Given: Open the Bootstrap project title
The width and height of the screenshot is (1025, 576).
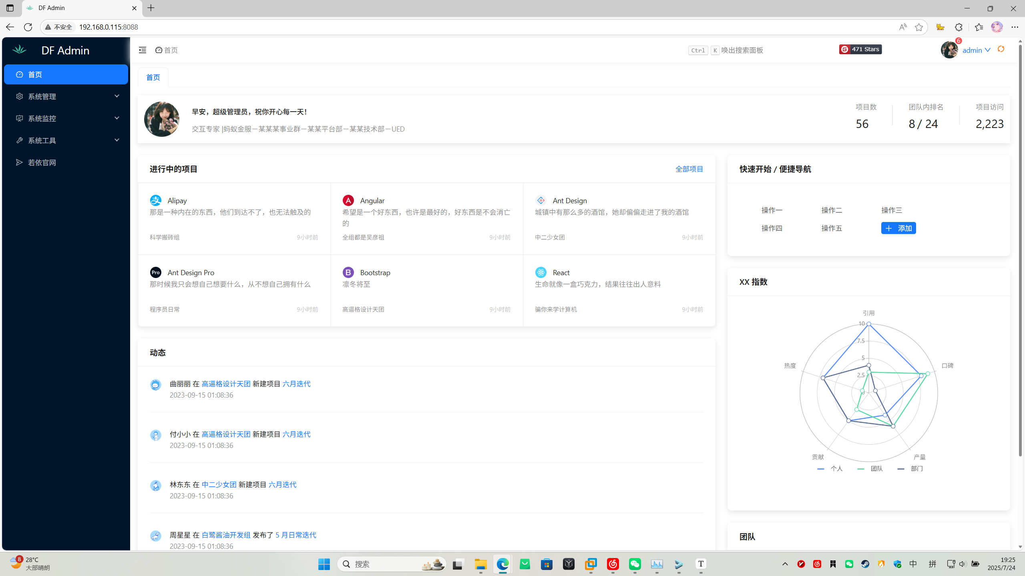Looking at the screenshot, I should (x=375, y=272).
